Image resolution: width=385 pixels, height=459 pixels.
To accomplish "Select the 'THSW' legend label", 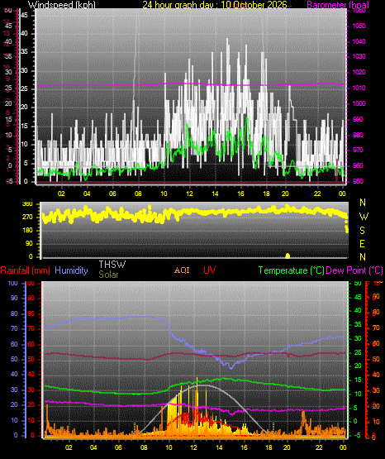I will click(x=112, y=265).
